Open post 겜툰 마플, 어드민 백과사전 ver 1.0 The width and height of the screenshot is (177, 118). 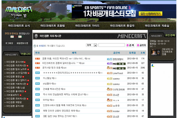click(63, 59)
